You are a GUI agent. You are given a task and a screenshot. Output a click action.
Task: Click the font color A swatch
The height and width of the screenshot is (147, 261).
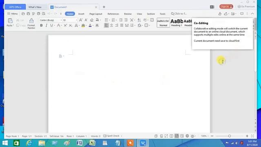(x=90, y=25)
